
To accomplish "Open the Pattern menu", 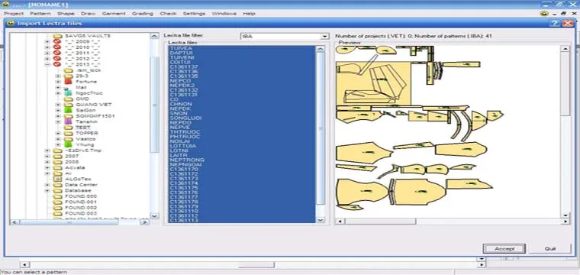I will tap(40, 13).
